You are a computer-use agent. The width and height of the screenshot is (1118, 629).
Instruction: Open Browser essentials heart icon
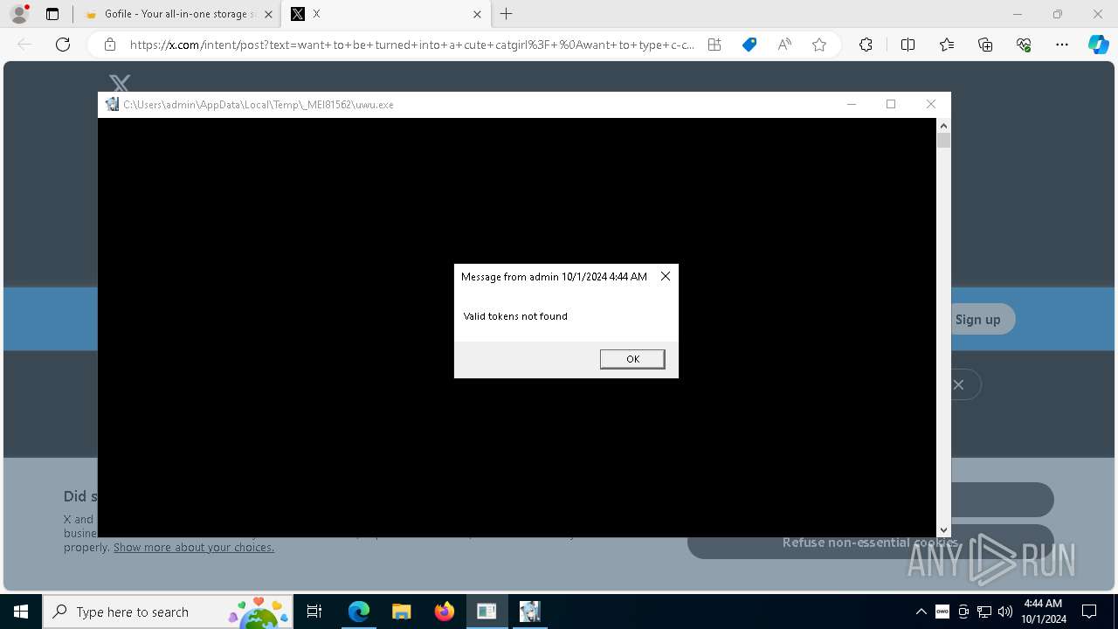pyautogui.click(x=1024, y=45)
